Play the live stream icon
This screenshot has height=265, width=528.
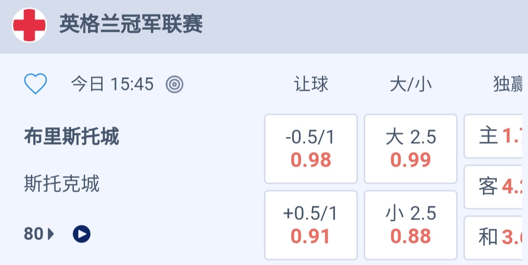82,235
